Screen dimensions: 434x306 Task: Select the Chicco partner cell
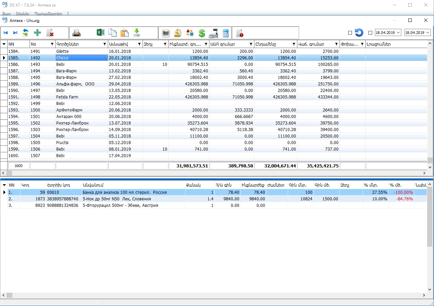[82, 58]
